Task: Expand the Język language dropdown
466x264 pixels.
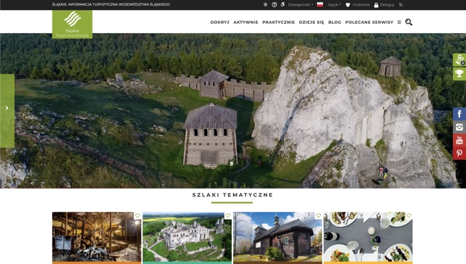Action: coord(334,5)
